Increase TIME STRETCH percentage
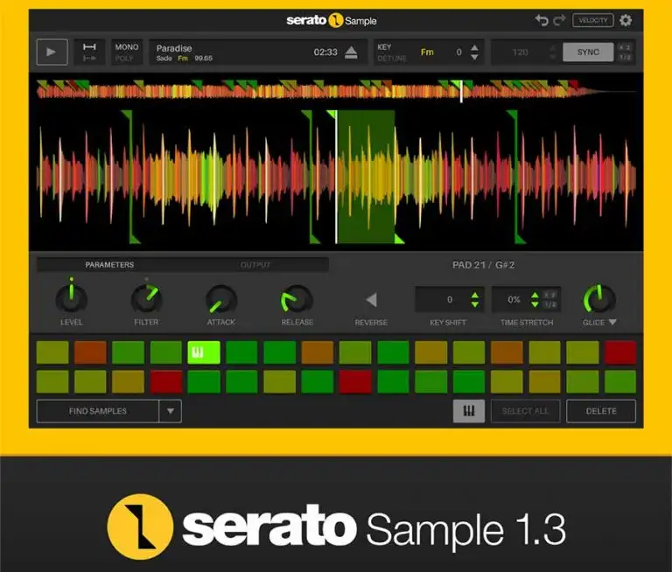This screenshot has height=572, width=672. (535, 296)
